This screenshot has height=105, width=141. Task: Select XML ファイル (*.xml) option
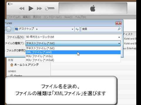(x=73, y=52)
